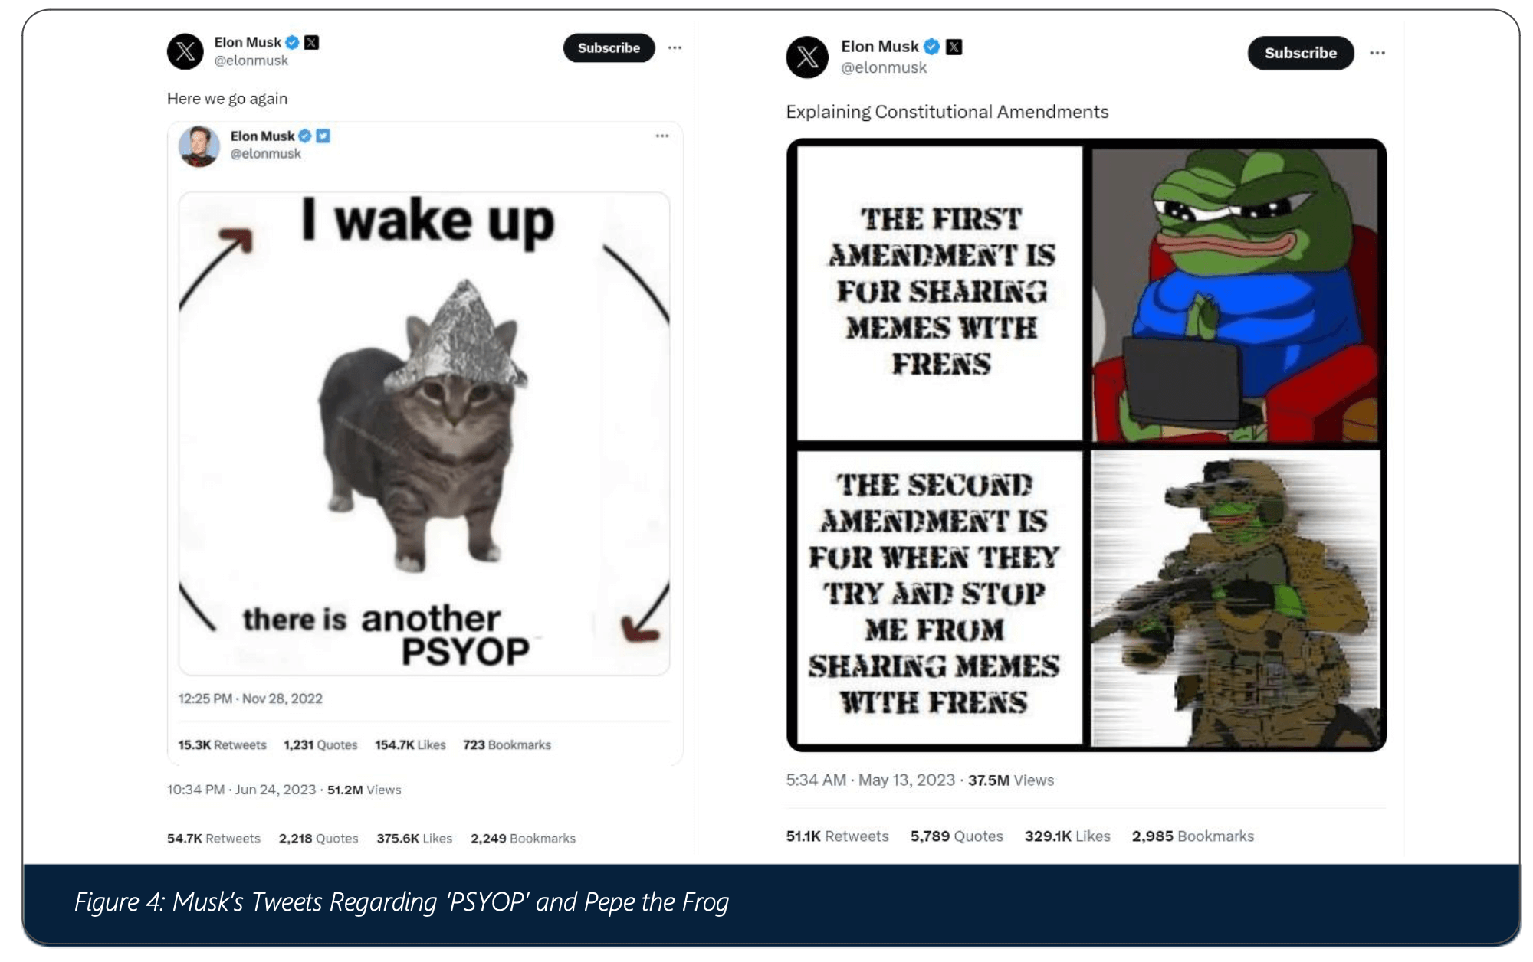This screenshot has height=962, width=1533.
Task: Click Elon Musk's profile photo in quoted tweet
Action: pyautogui.click(x=199, y=146)
